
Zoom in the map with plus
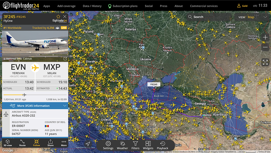pyautogui.click(x=265, y=37)
